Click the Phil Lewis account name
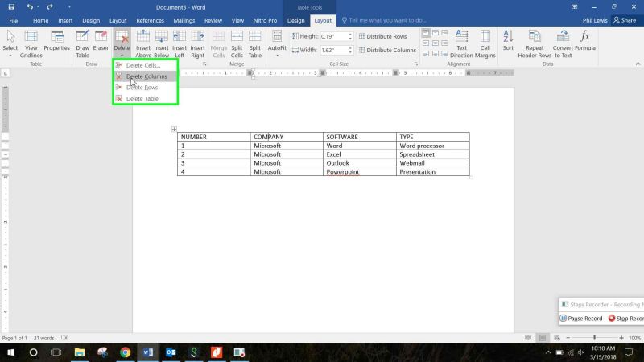Image resolution: width=644 pixels, height=362 pixels. 595,20
